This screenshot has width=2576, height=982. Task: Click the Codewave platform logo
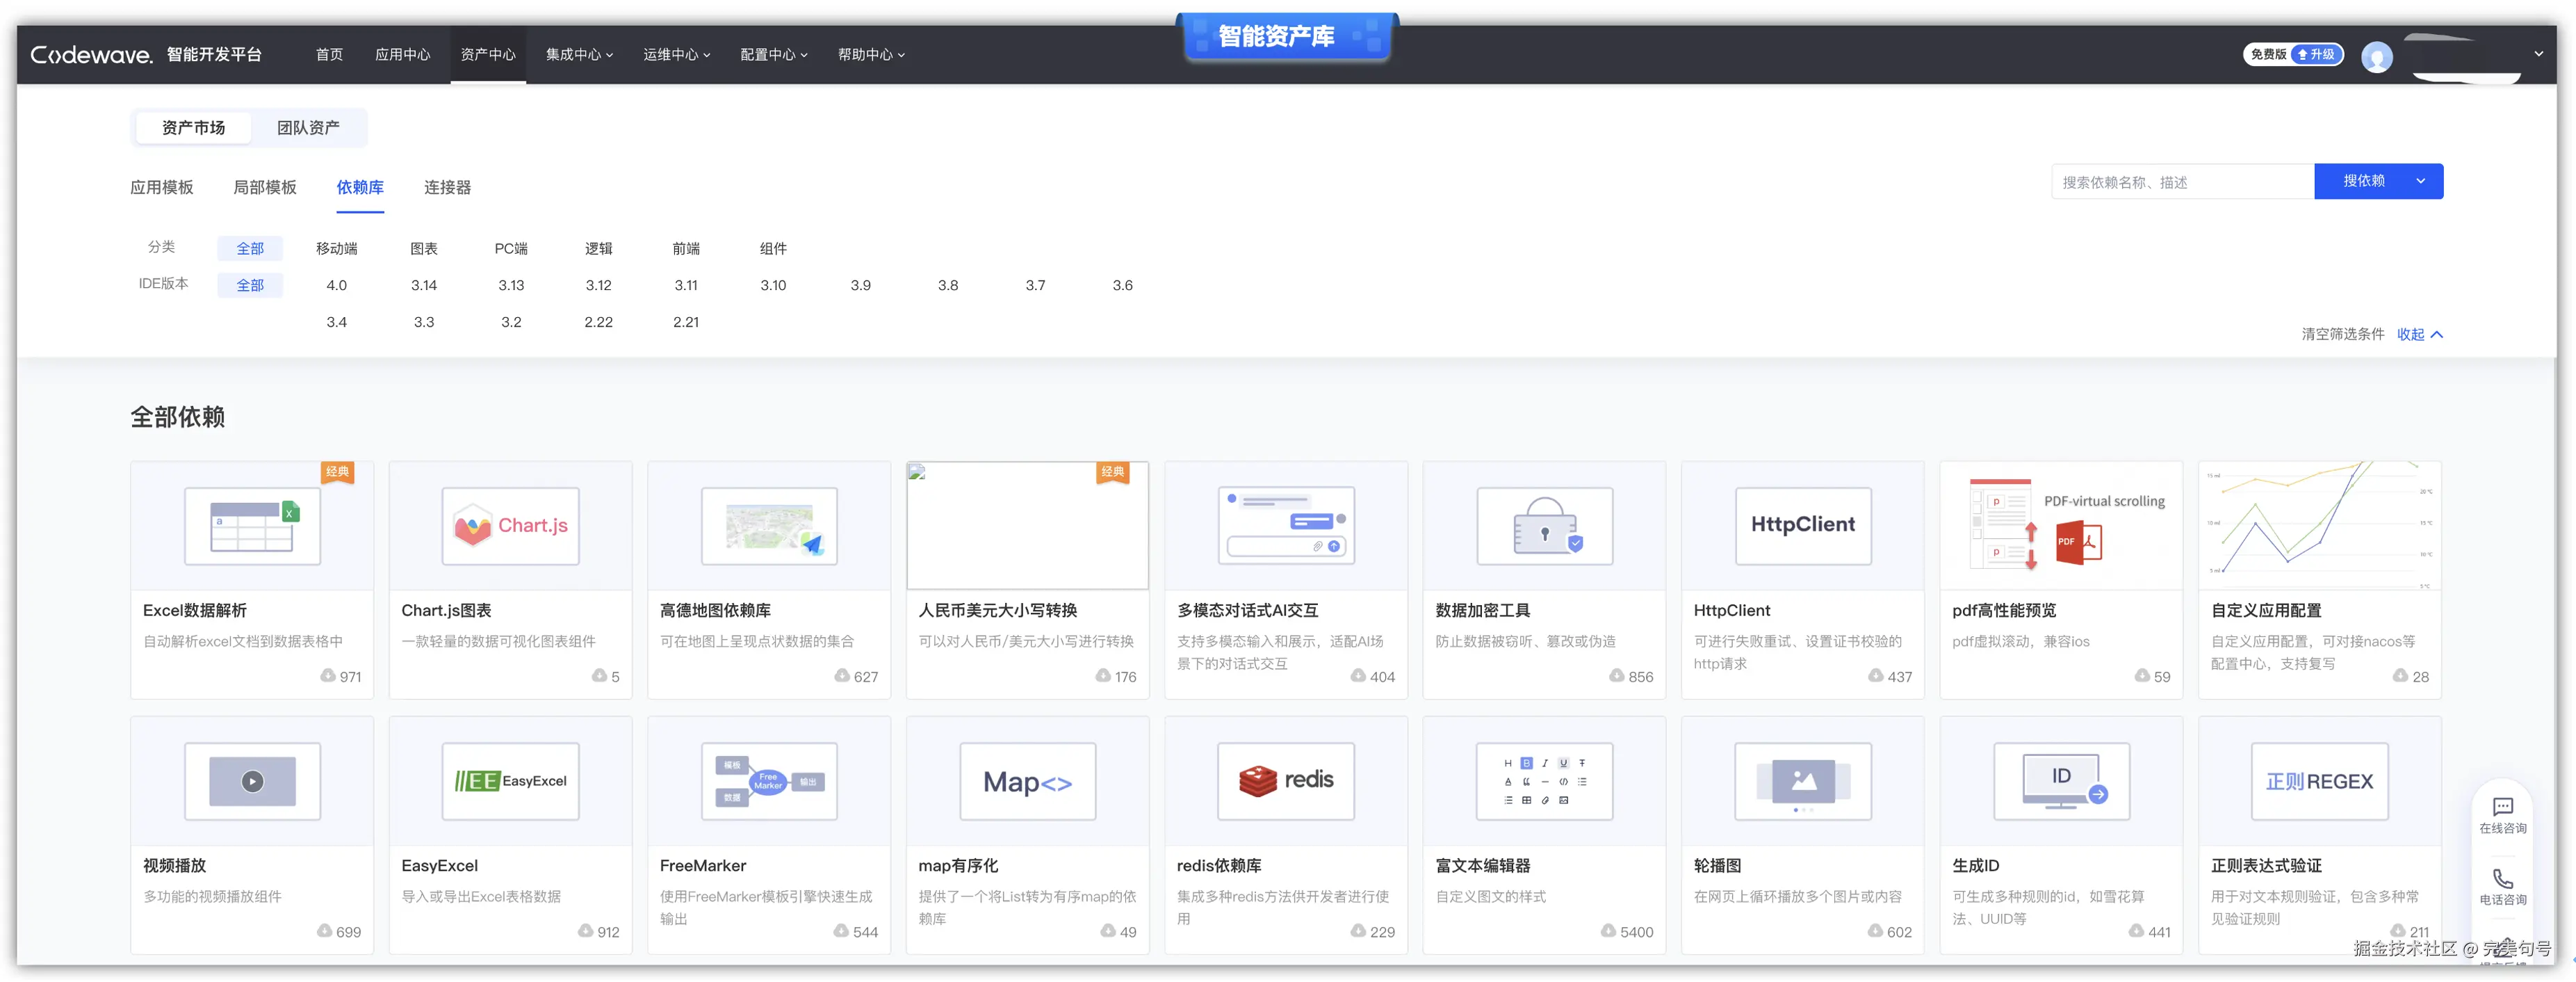[91, 54]
